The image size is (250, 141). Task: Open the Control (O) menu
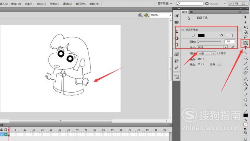(54, 4)
